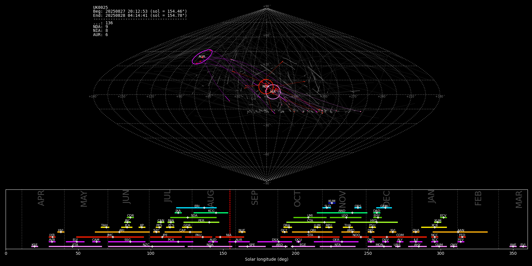Click the ARI orange shower bar
Screen dimensions: 532x266
pos(122,232)
